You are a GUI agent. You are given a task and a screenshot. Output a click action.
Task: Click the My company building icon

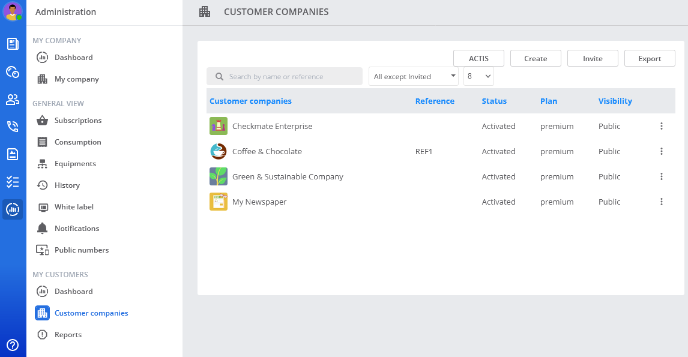[x=42, y=79]
